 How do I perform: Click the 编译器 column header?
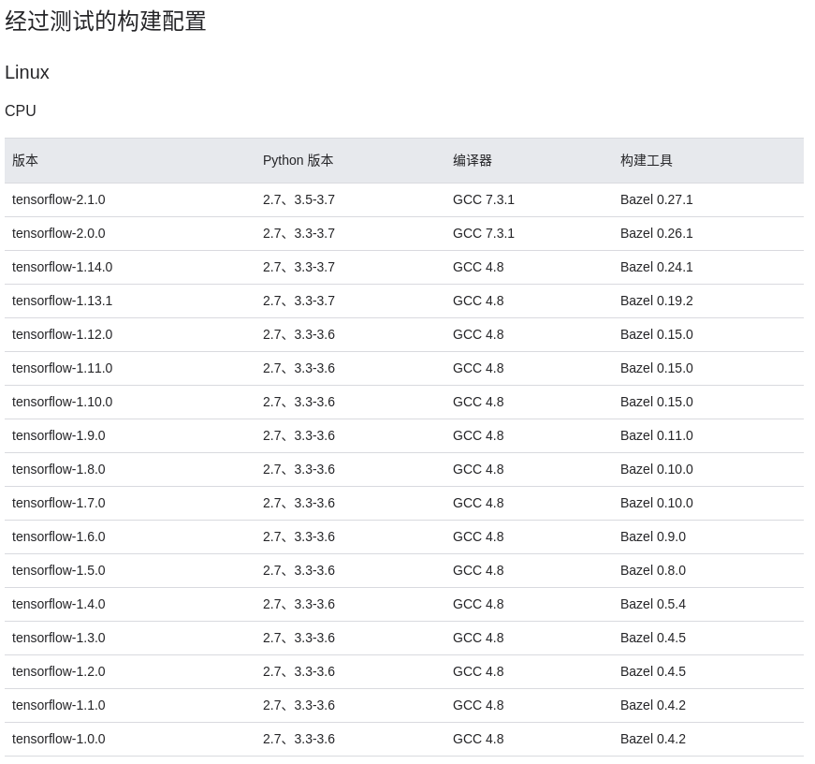(473, 160)
